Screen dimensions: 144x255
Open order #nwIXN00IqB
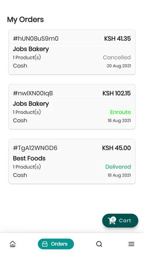click(72, 107)
